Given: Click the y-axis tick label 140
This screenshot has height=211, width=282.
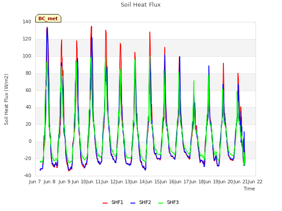Looking at the screenshot, I should (x=27, y=22).
